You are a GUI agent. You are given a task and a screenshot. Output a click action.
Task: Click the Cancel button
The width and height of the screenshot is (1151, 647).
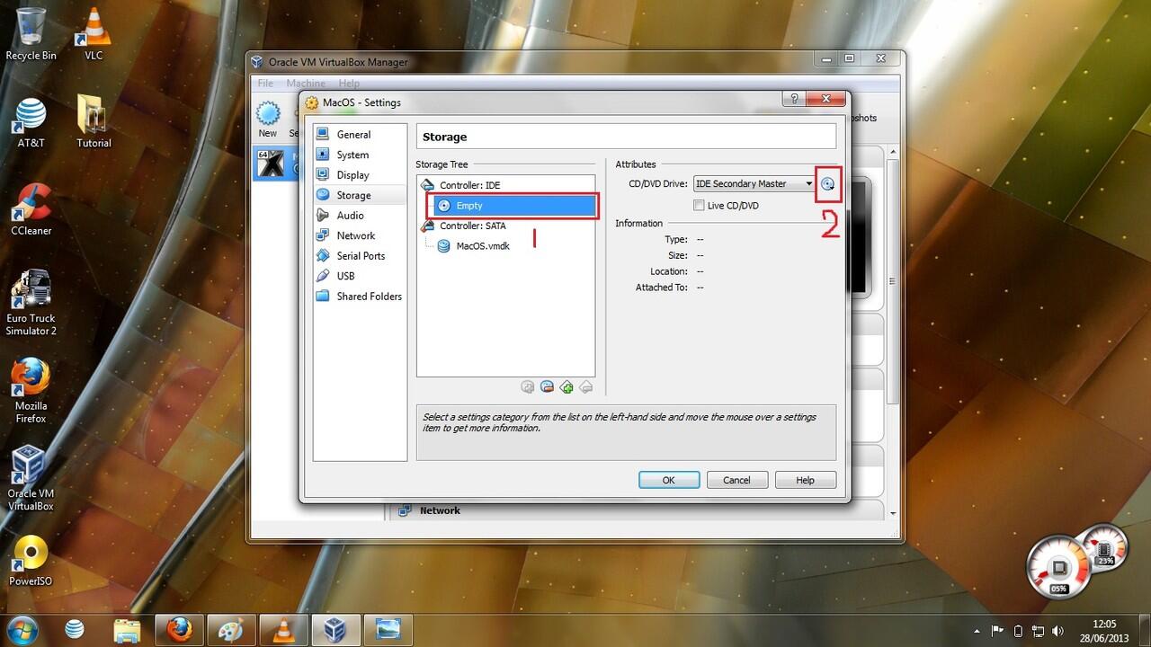point(736,480)
